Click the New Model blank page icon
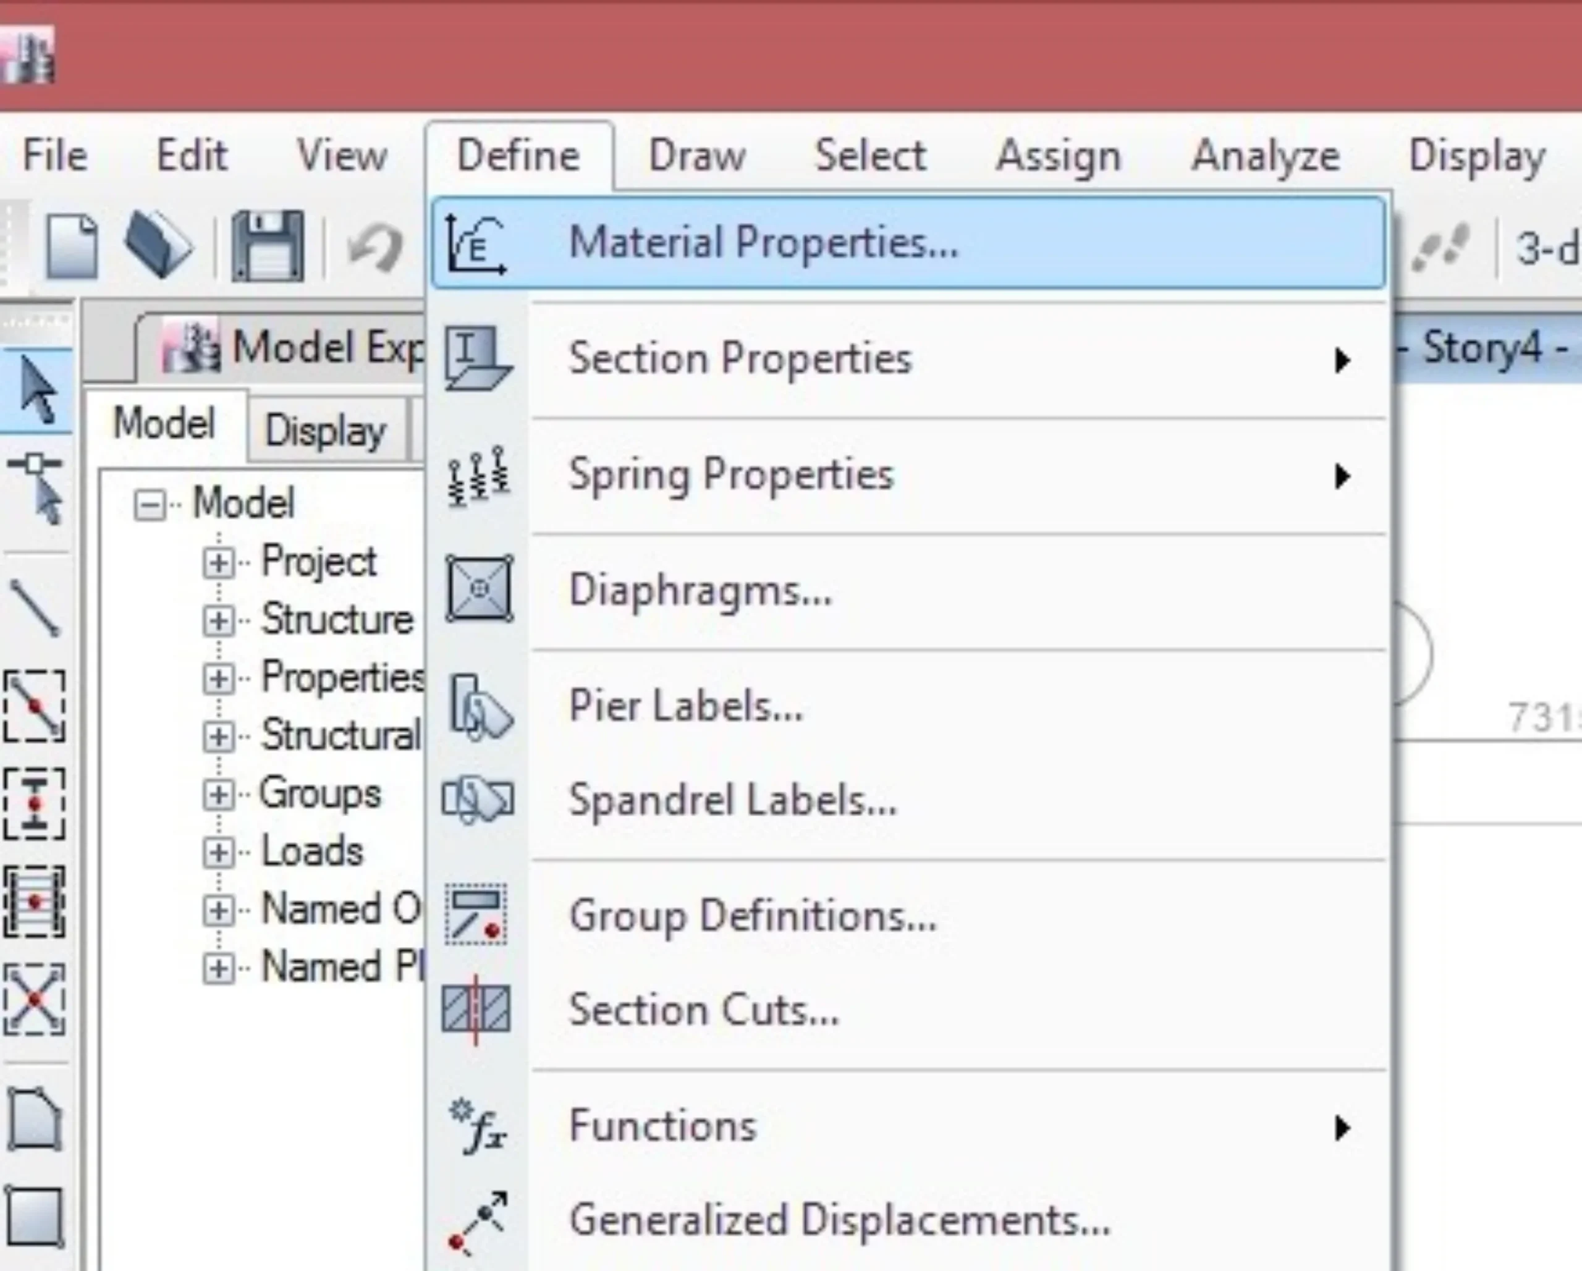Screen dimensions: 1582x1271 coord(72,247)
